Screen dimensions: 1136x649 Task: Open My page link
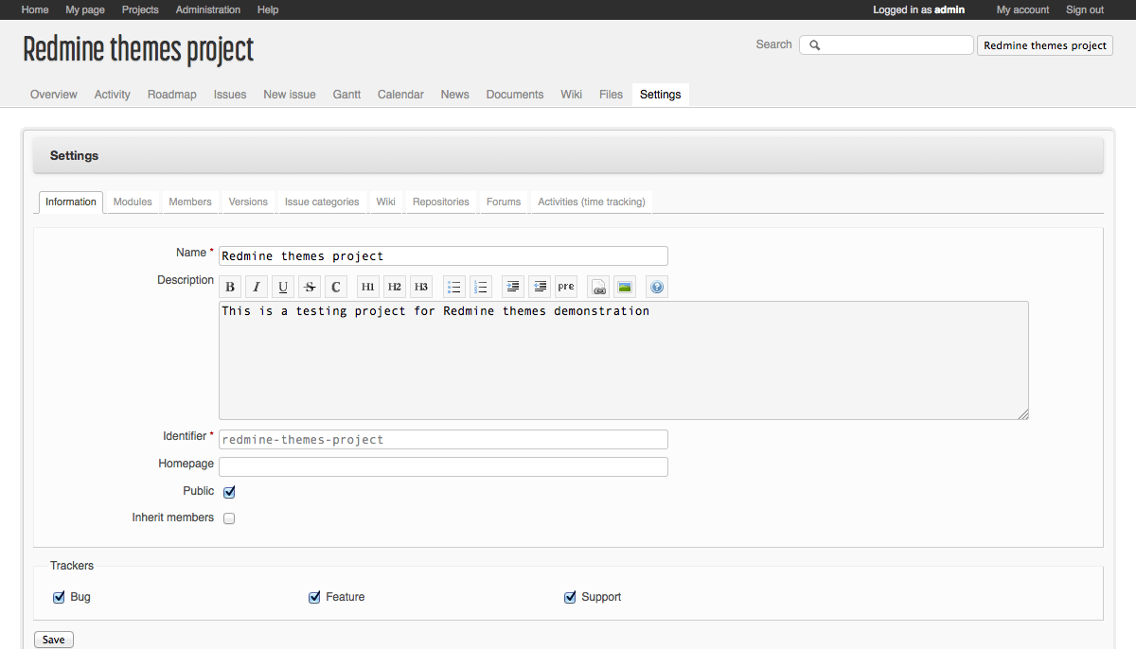(x=85, y=9)
